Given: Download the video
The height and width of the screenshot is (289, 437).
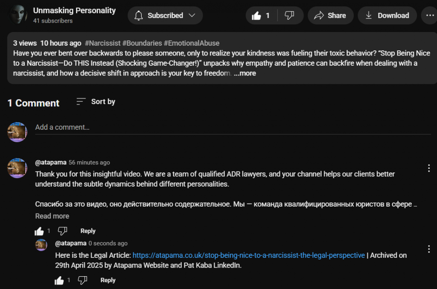Looking at the screenshot, I should [x=387, y=16].
